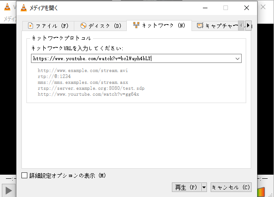This screenshot has width=274, height=197.
Task: Switch to the ファイル (F) tab
Action: (48, 26)
